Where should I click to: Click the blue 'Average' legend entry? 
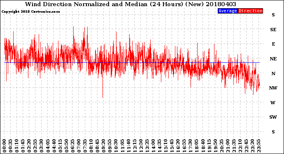tap(228, 11)
